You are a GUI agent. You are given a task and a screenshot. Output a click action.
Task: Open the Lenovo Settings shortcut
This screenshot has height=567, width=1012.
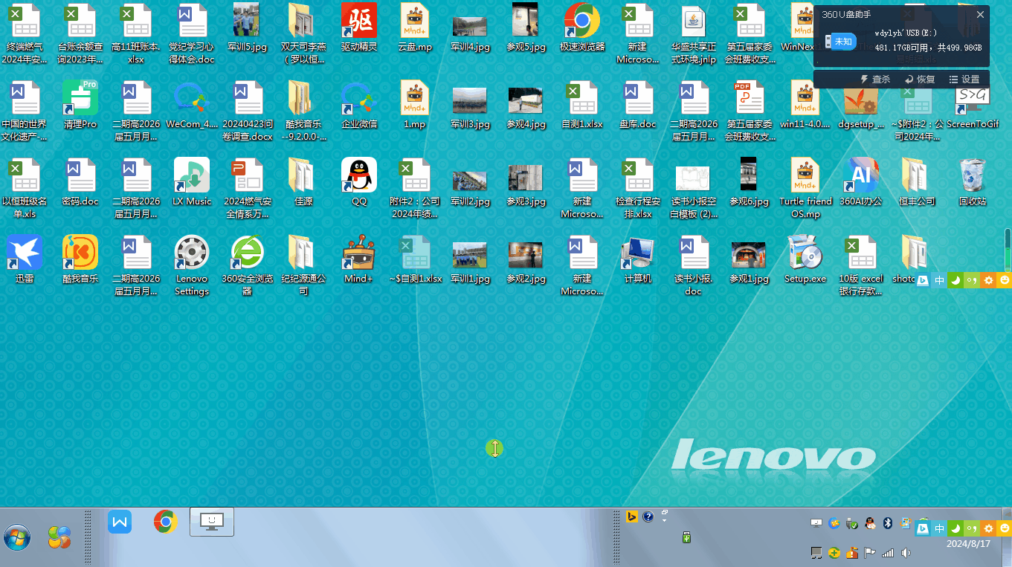(192, 266)
